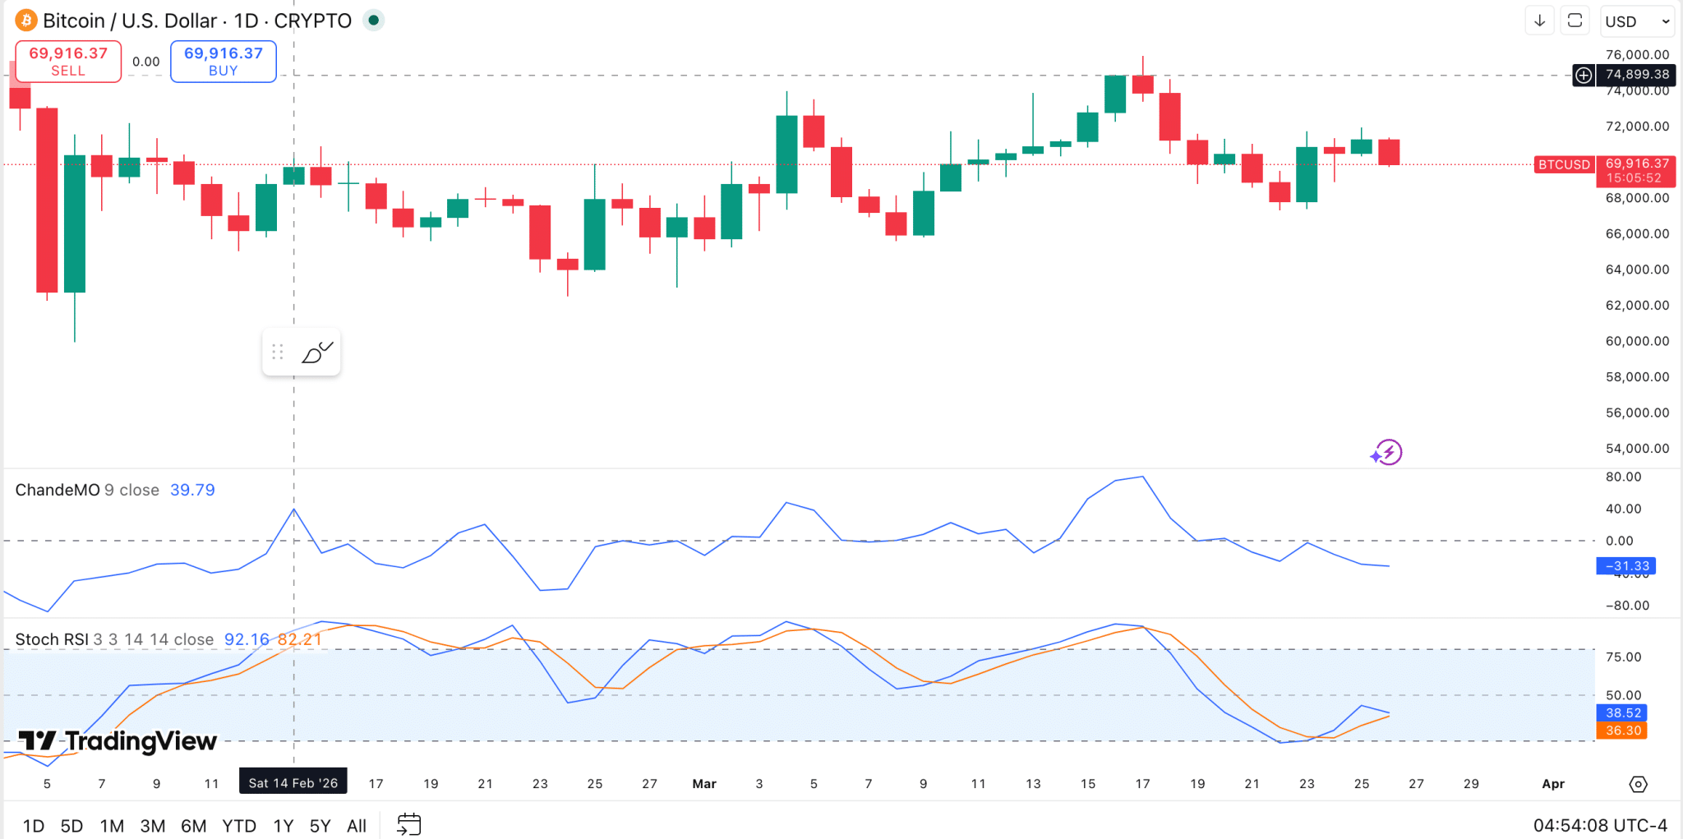
Task: Click the purple lightning sparkle icon
Action: point(1386,452)
